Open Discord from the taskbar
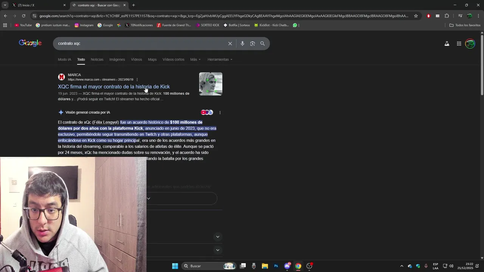The image size is (484, 272). pyautogui.click(x=287, y=266)
